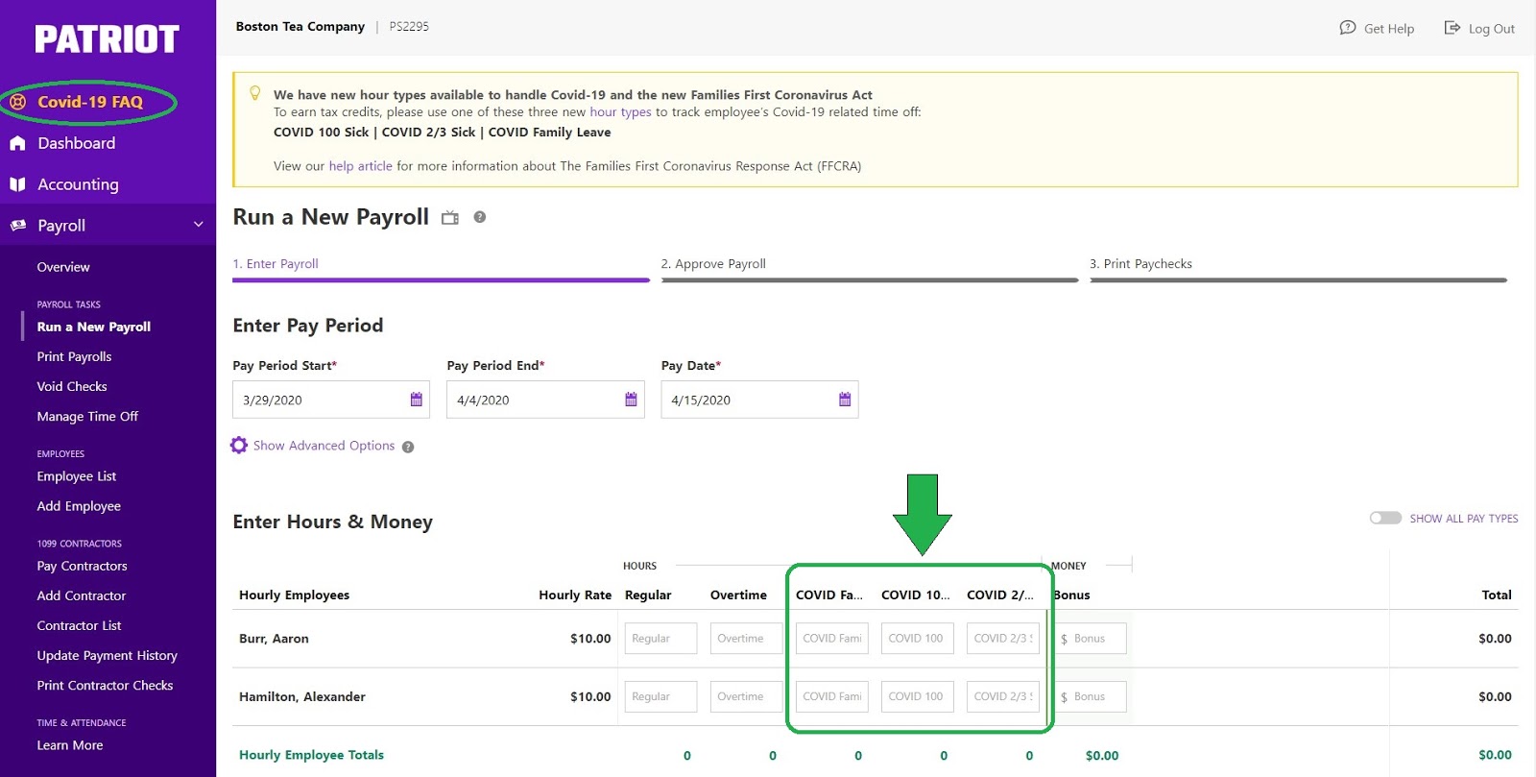
Task: Click Bonus field for Hamilton, Alexander
Action: (x=1090, y=696)
